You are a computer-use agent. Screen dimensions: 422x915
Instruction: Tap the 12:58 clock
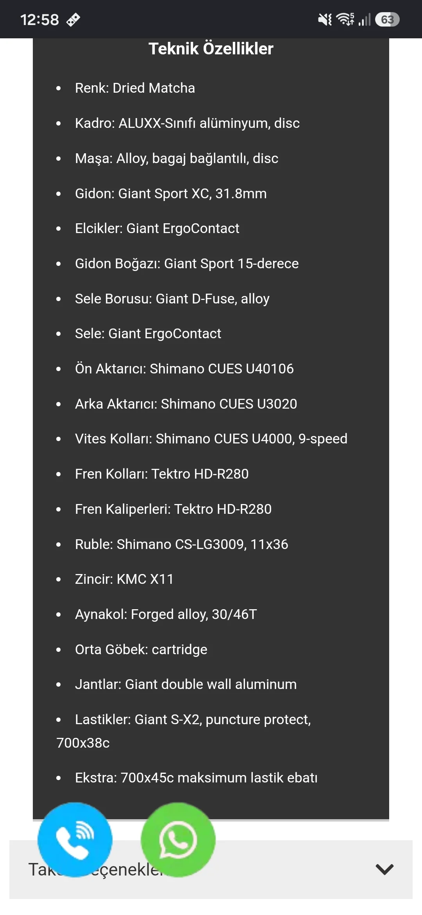[39, 20]
